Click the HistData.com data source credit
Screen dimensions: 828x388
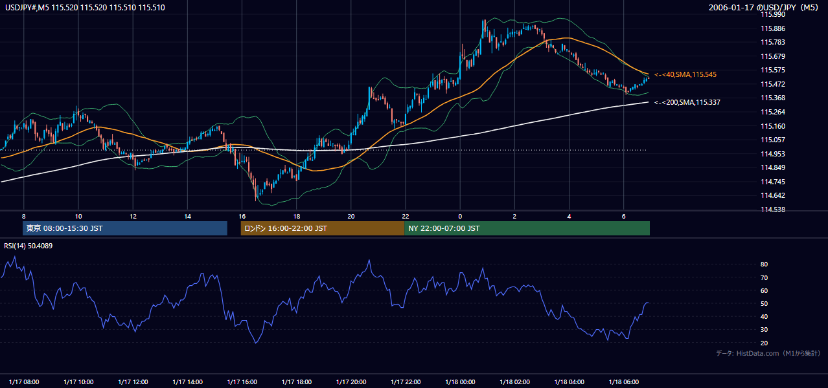point(768,353)
